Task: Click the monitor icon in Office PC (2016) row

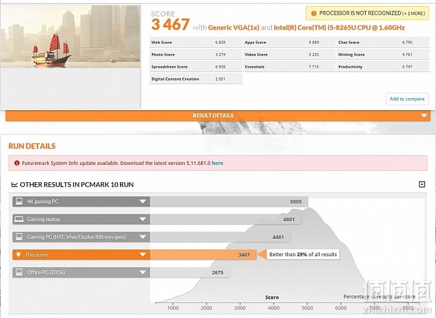Action: pos(19,272)
